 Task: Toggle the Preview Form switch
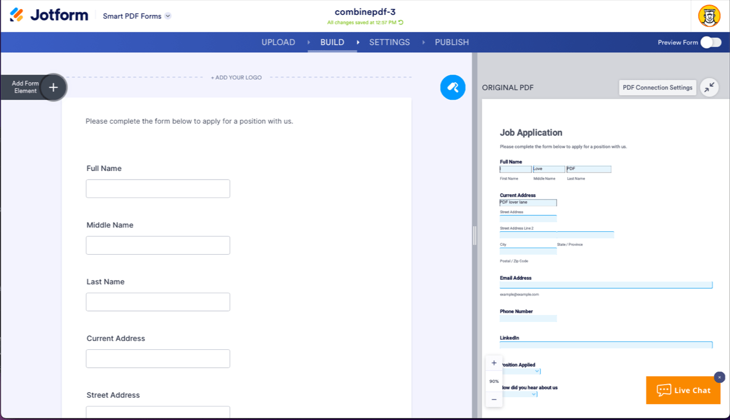(711, 42)
